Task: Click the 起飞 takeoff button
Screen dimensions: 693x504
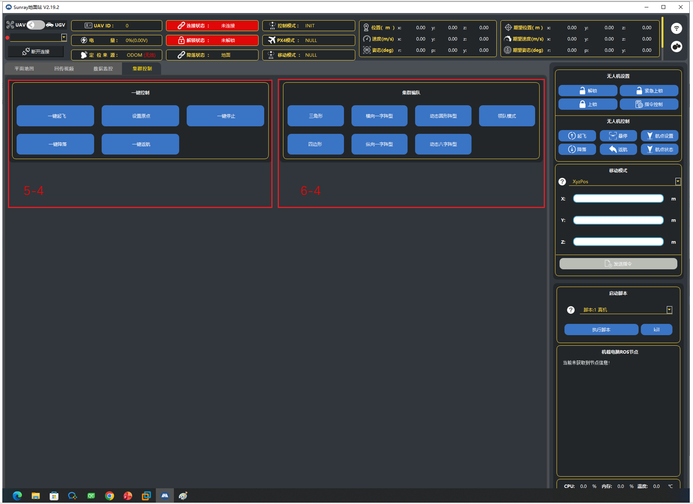Action: click(x=577, y=136)
